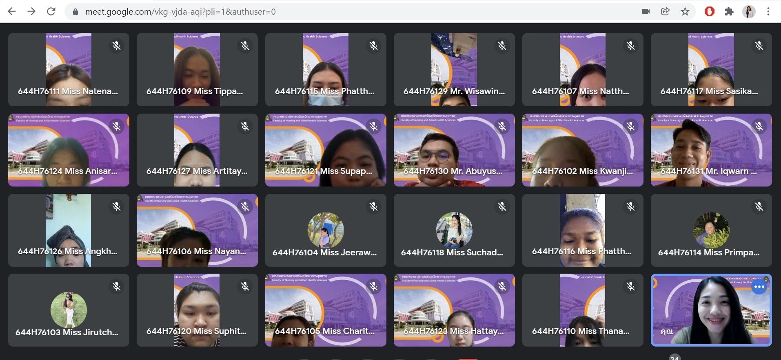
Task: Click muted mic icon on 644H76111 Miss Natena tile
Action: [117, 46]
